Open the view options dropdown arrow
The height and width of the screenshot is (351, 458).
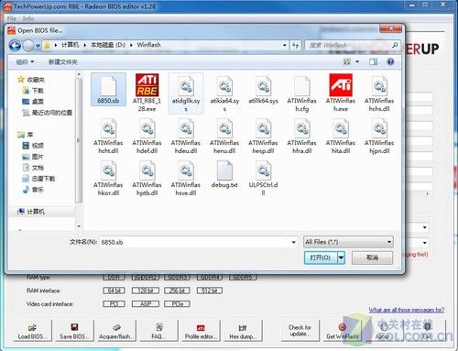(x=357, y=62)
